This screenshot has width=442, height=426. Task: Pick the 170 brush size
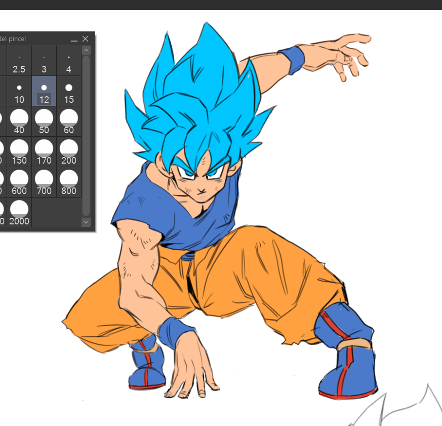click(44, 152)
